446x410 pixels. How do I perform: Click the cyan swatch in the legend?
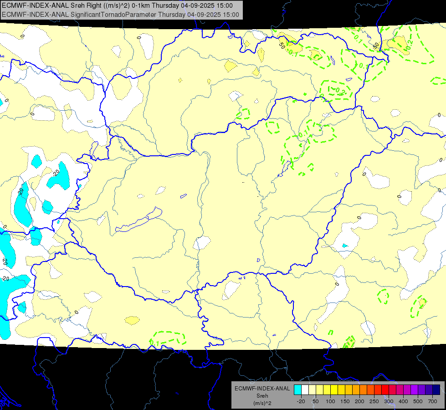click(x=298, y=389)
